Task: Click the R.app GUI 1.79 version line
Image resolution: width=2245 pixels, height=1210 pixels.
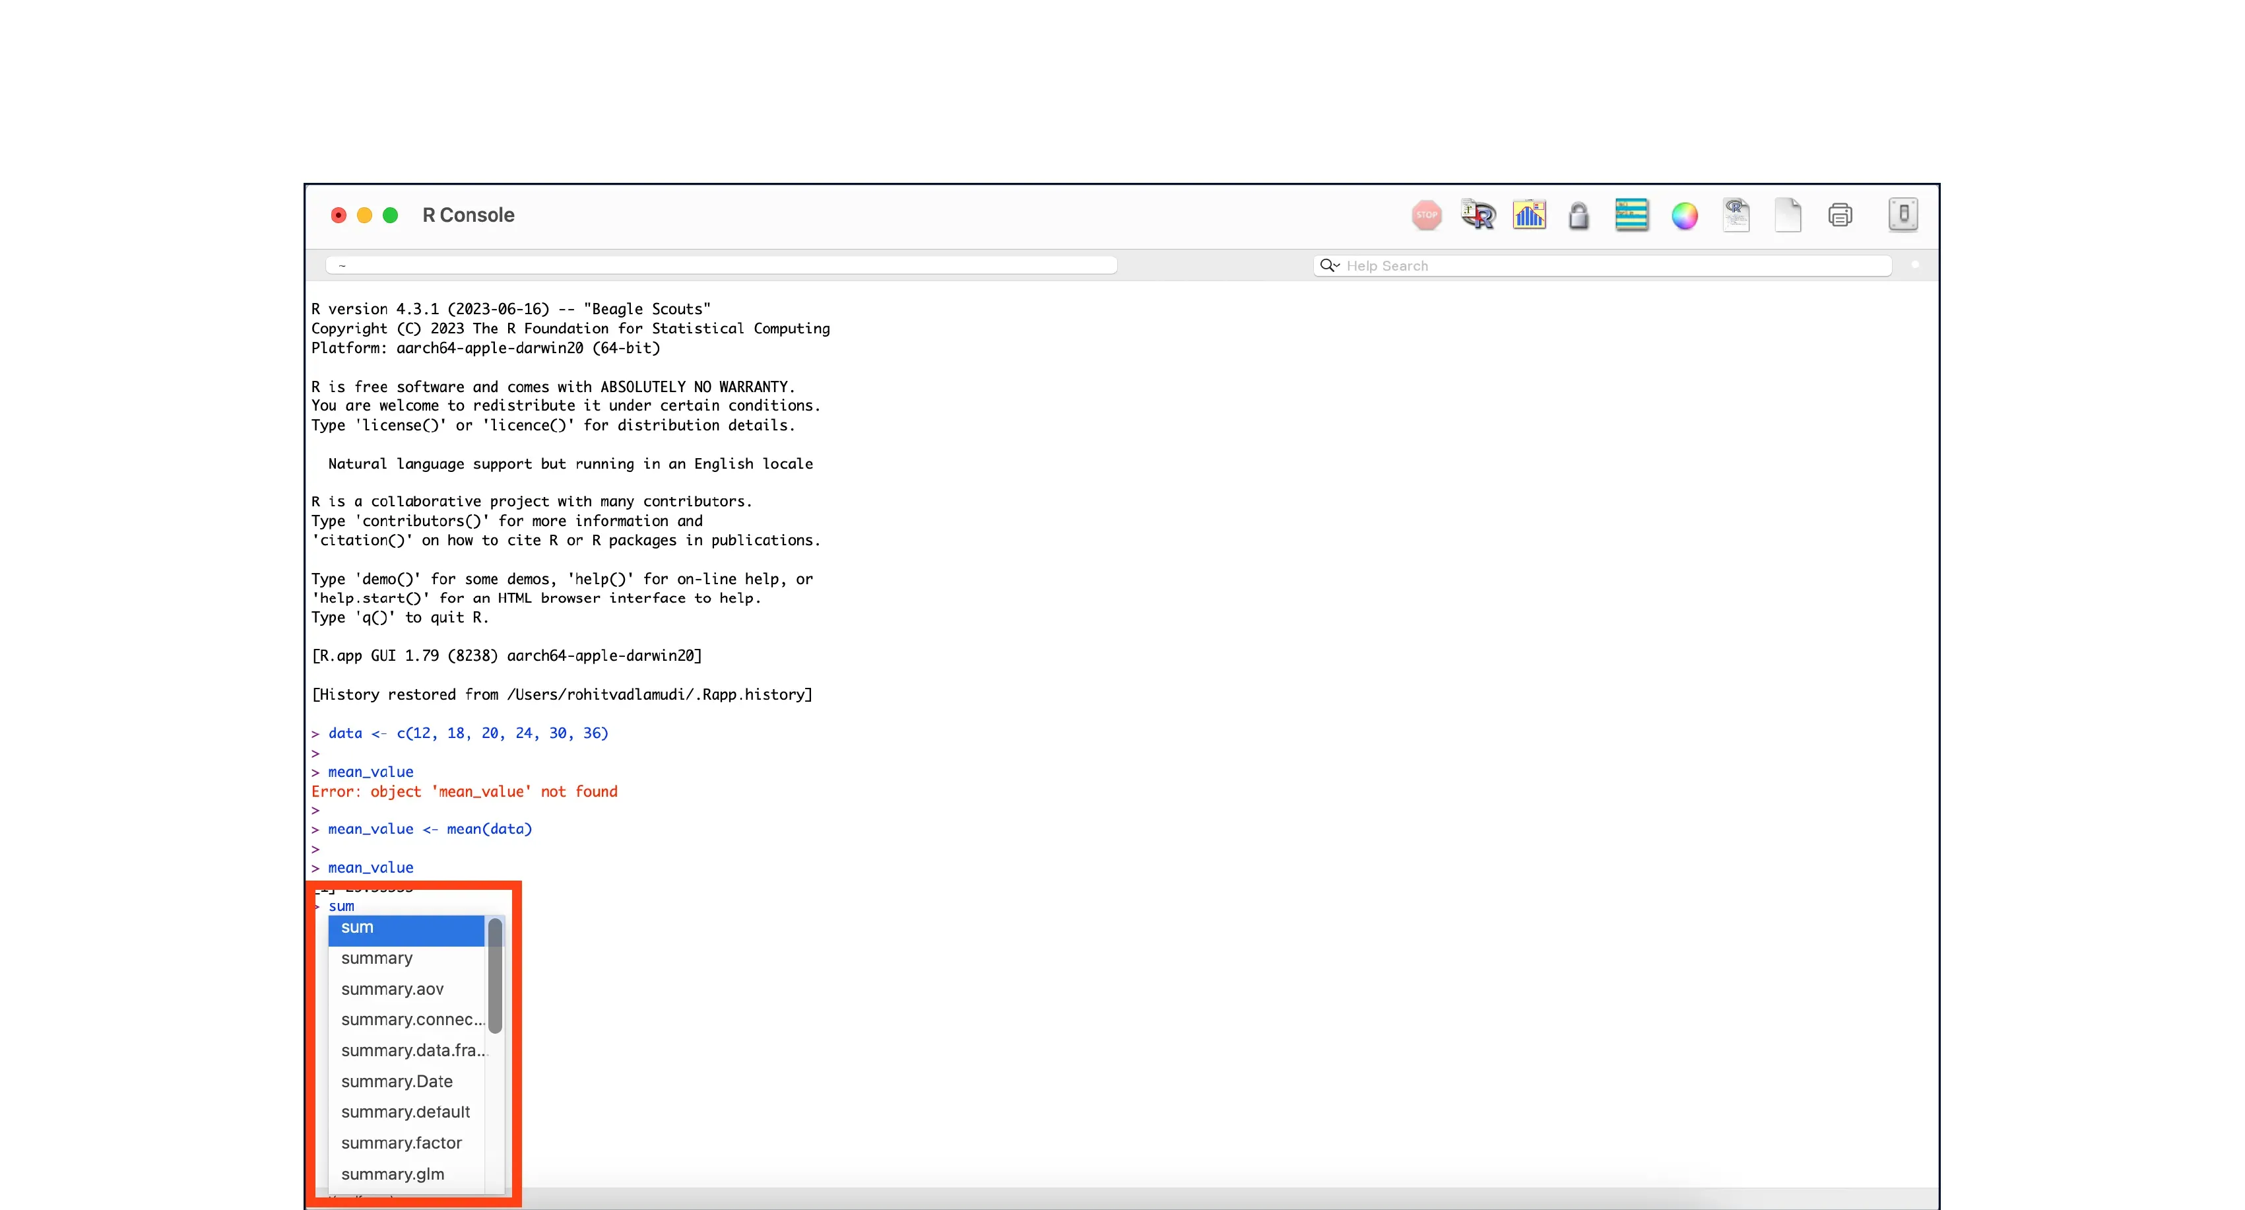Action: [506, 655]
